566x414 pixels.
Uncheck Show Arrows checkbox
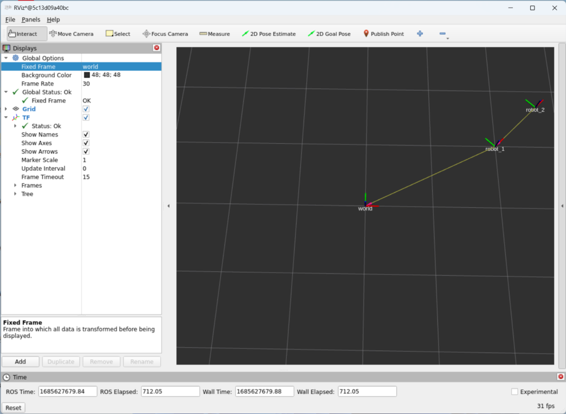click(x=86, y=151)
